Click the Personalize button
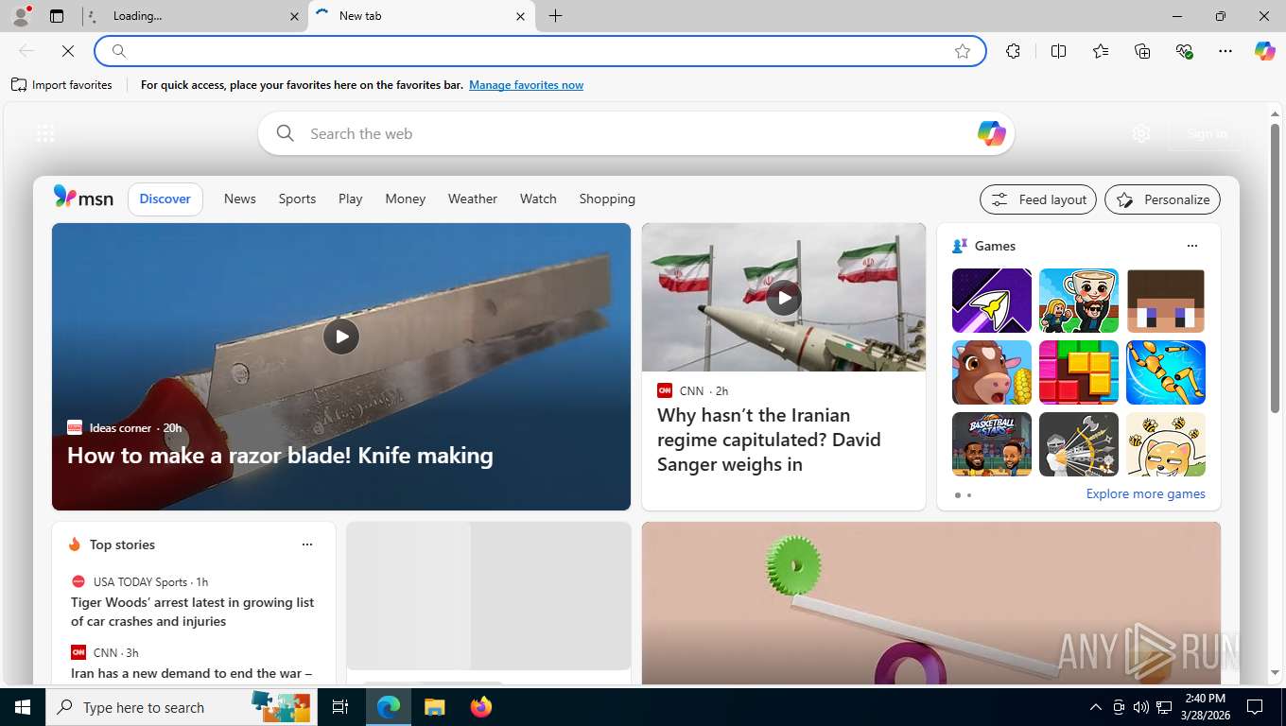 click(x=1163, y=199)
